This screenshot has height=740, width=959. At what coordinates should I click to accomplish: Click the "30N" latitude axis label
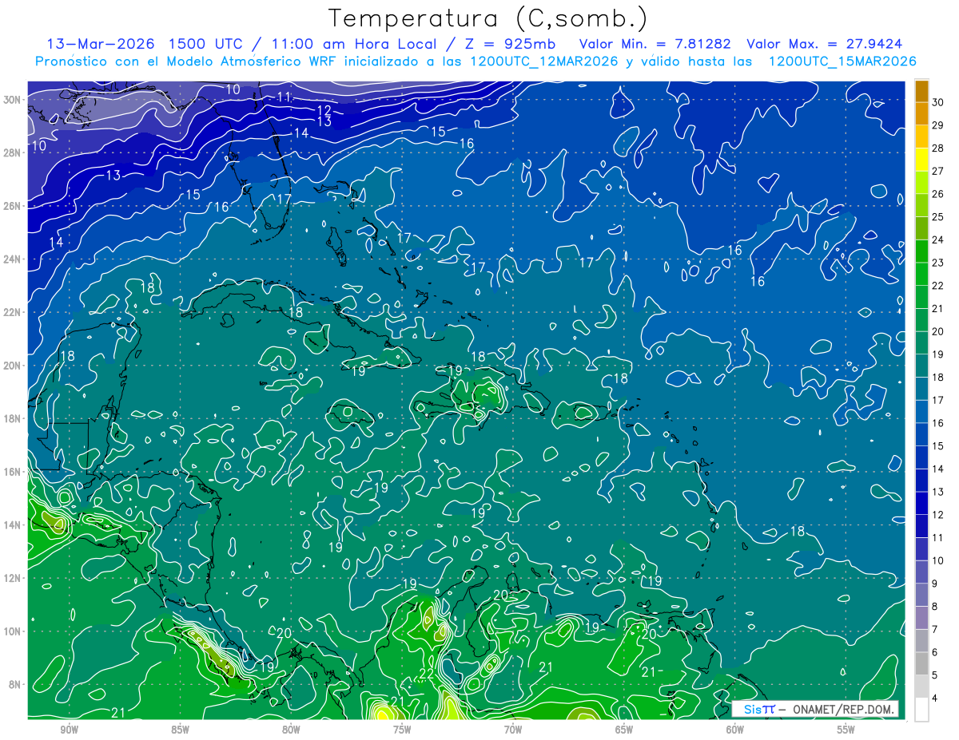(x=11, y=100)
